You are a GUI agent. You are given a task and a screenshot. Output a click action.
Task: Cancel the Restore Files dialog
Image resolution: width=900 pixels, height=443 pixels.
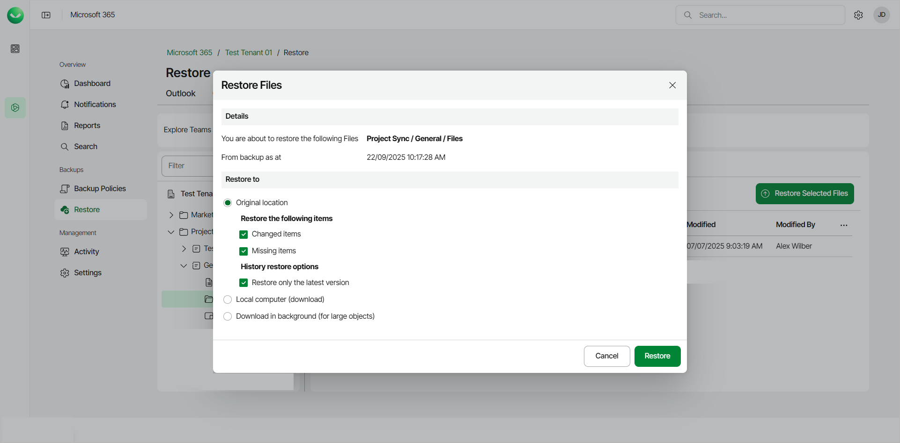606,356
